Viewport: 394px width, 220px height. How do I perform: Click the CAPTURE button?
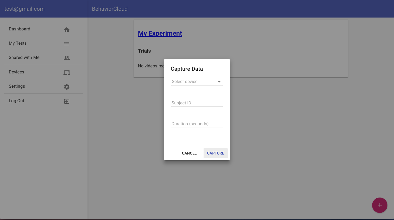point(216,153)
